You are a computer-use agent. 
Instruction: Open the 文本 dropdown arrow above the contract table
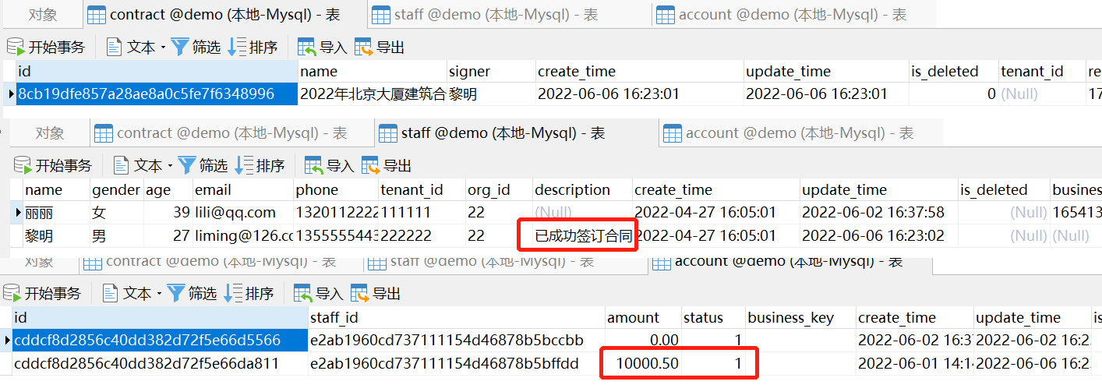(x=163, y=48)
